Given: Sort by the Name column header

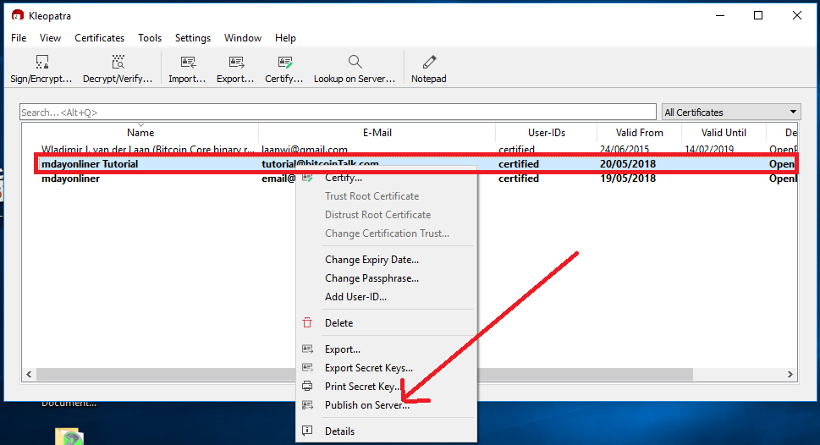Looking at the screenshot, I should click(x=140, y=132).
